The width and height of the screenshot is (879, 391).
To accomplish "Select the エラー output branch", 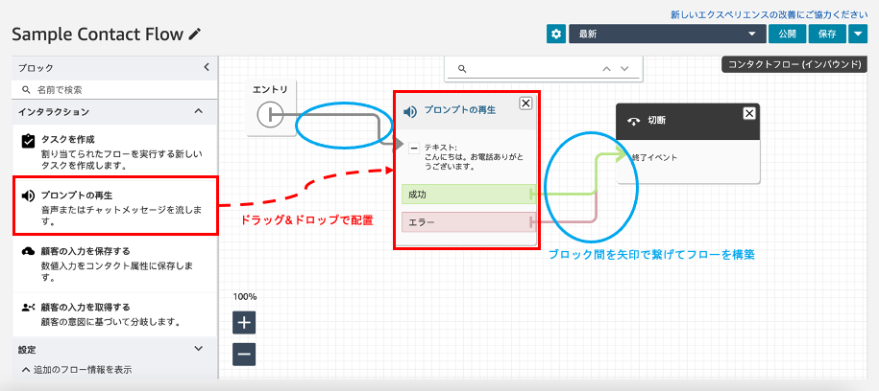I will coord(469,222).
